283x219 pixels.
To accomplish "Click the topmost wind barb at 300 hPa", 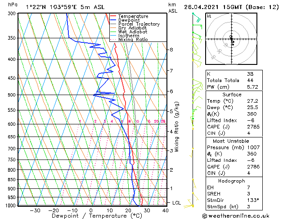I will pos(195,16).
